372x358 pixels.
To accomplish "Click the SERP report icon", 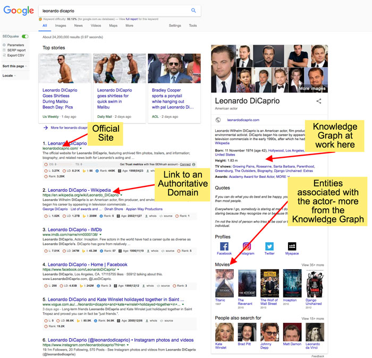I will tap(4, 50).
